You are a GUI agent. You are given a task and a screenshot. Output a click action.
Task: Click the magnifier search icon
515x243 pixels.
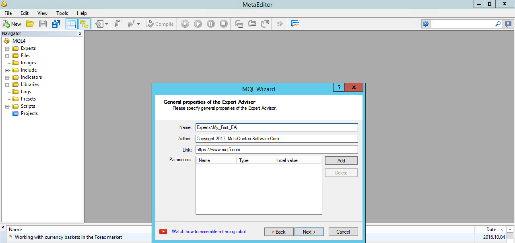tap(498, 24)
